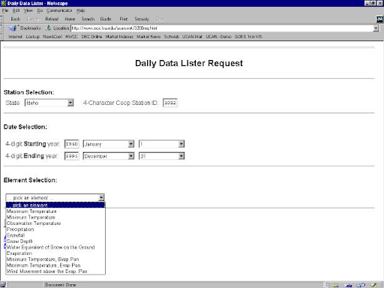Select Evaporation from element list
384x288 pixels.
55,253
